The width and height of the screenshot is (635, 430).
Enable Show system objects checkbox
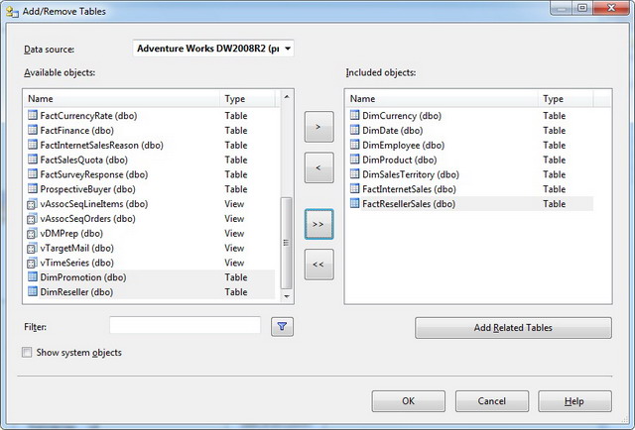pyautogui.click(x=27, y=353)
